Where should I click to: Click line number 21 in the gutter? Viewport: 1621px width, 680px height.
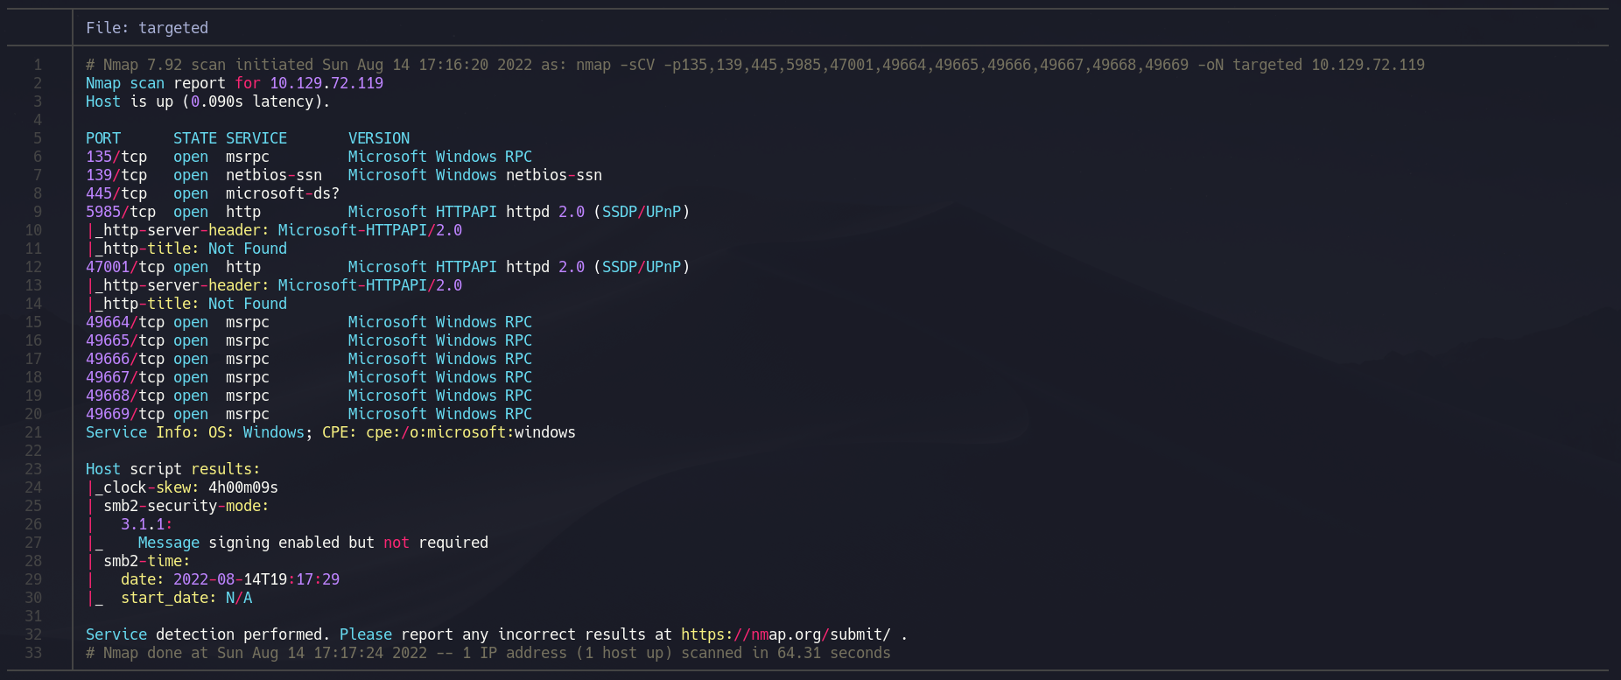(x=33, y=432)
